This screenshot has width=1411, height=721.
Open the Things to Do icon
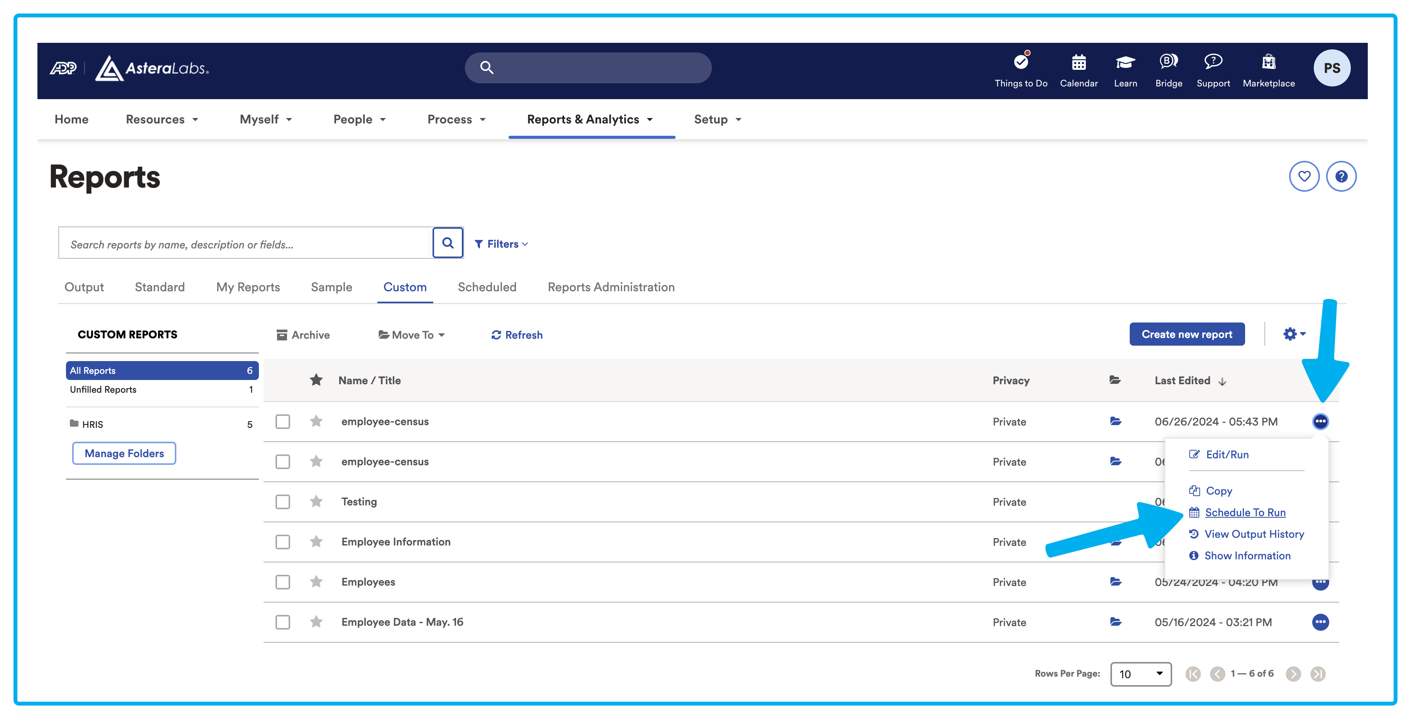tap(1021, 62)
